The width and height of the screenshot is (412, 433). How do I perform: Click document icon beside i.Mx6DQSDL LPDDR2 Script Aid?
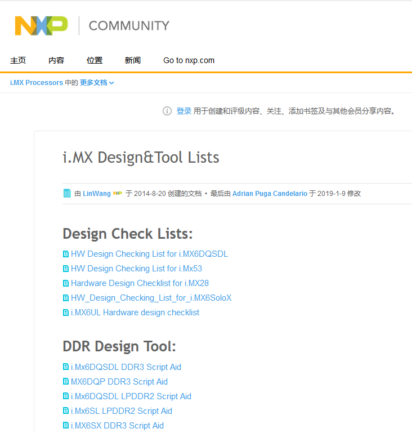point(66,396)
